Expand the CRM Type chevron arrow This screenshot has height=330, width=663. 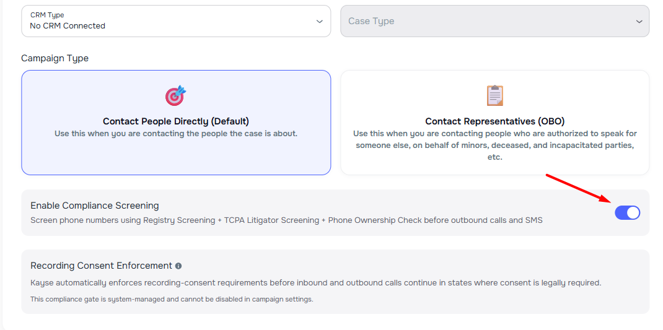pos(320,21)
